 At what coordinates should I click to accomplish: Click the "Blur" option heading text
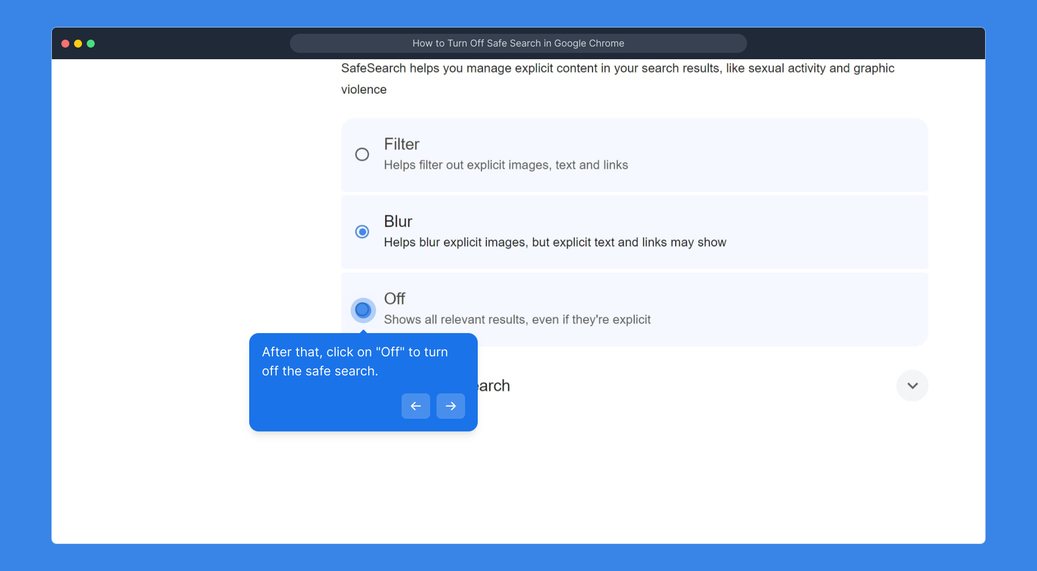point(398,222)
